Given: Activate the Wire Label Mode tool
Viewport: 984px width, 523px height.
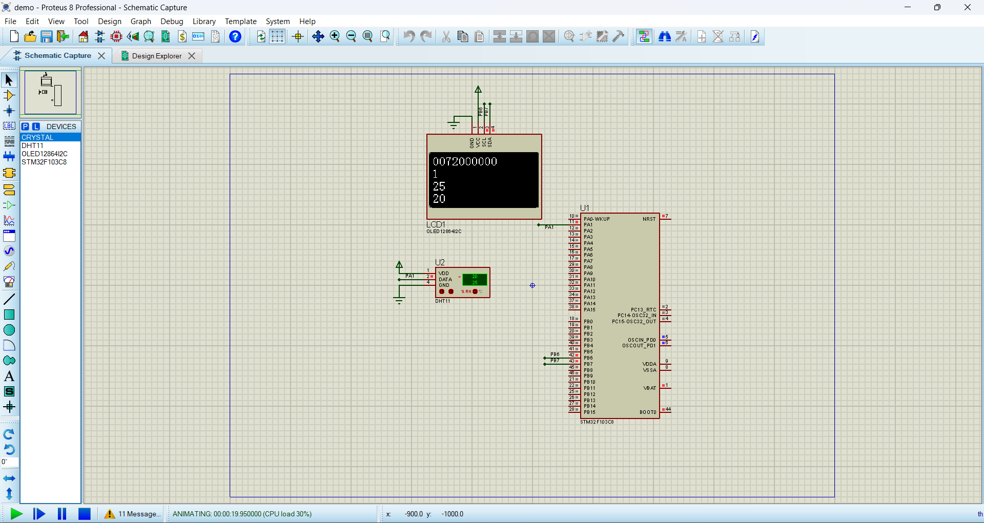Looking at the screenshot, I should (9, 126).
